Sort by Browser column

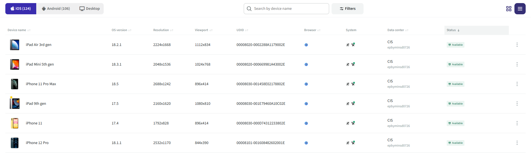click(x=312, y=30)
